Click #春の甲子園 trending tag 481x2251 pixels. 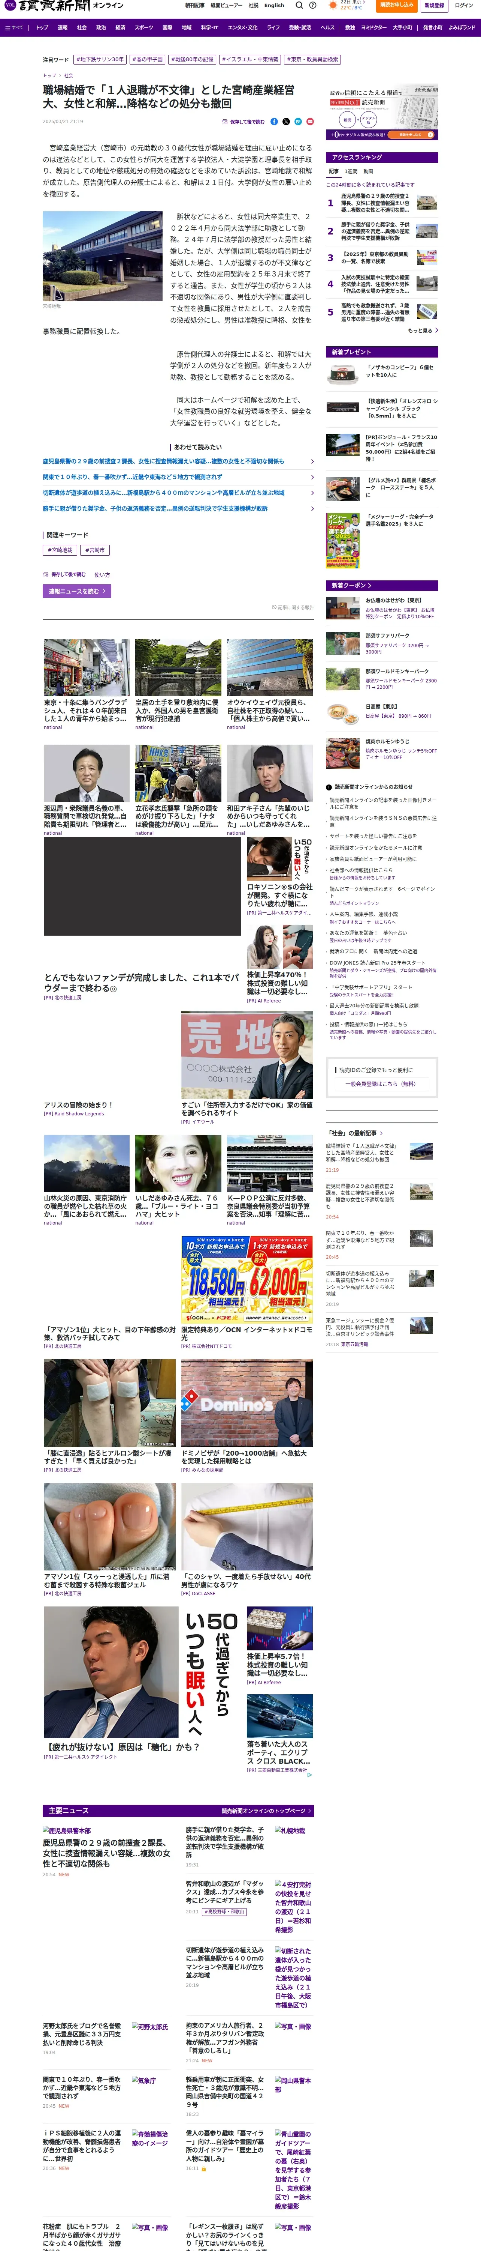(148, 59)
